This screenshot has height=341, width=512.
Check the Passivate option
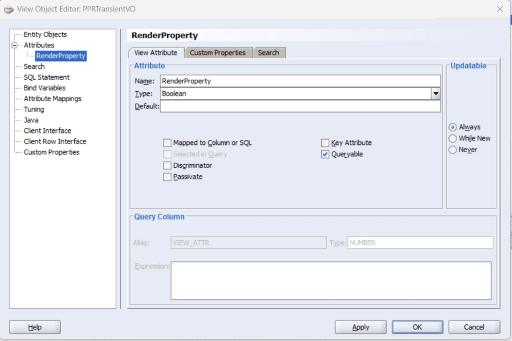[168, 177]
